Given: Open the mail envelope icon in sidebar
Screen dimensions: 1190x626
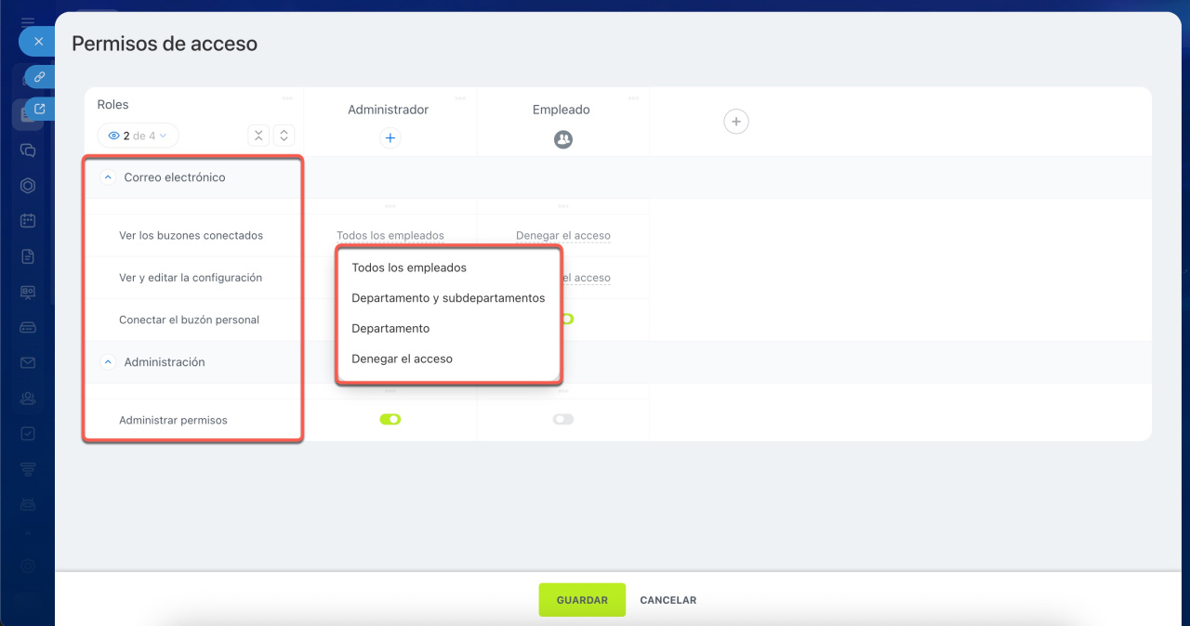Looking at the screenshot, I should [28, 362].
